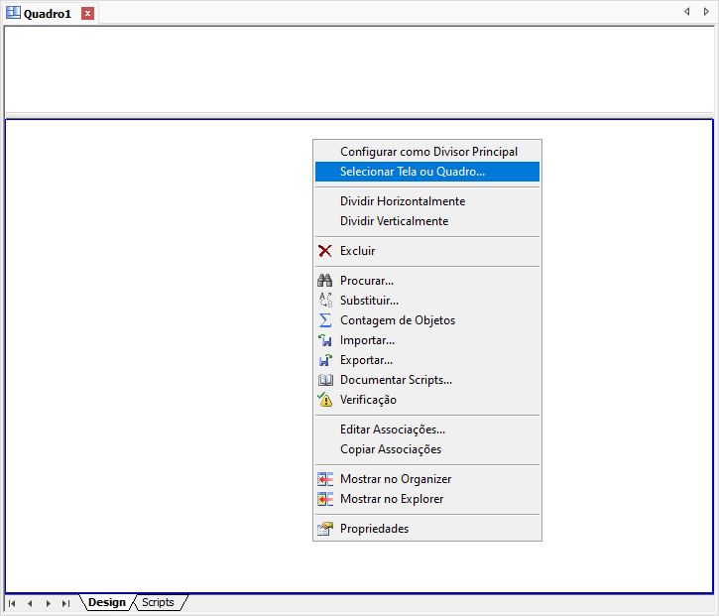
Task: Click the Substituir replace icon
Action: click(x=324, y=301)
